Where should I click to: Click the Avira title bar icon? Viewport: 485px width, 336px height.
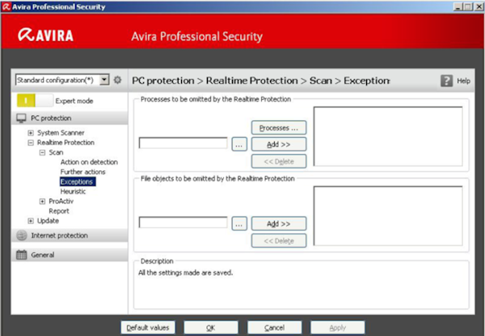tap(6, 6)
